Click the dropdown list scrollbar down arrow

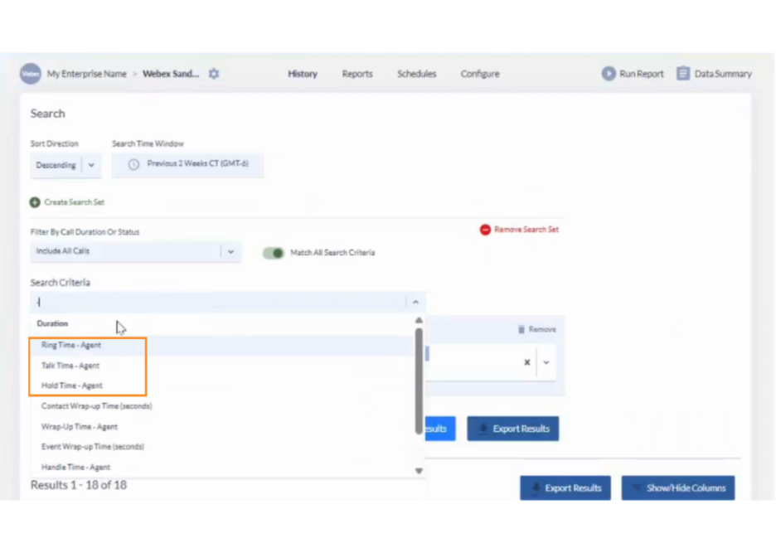pos(419,471)
